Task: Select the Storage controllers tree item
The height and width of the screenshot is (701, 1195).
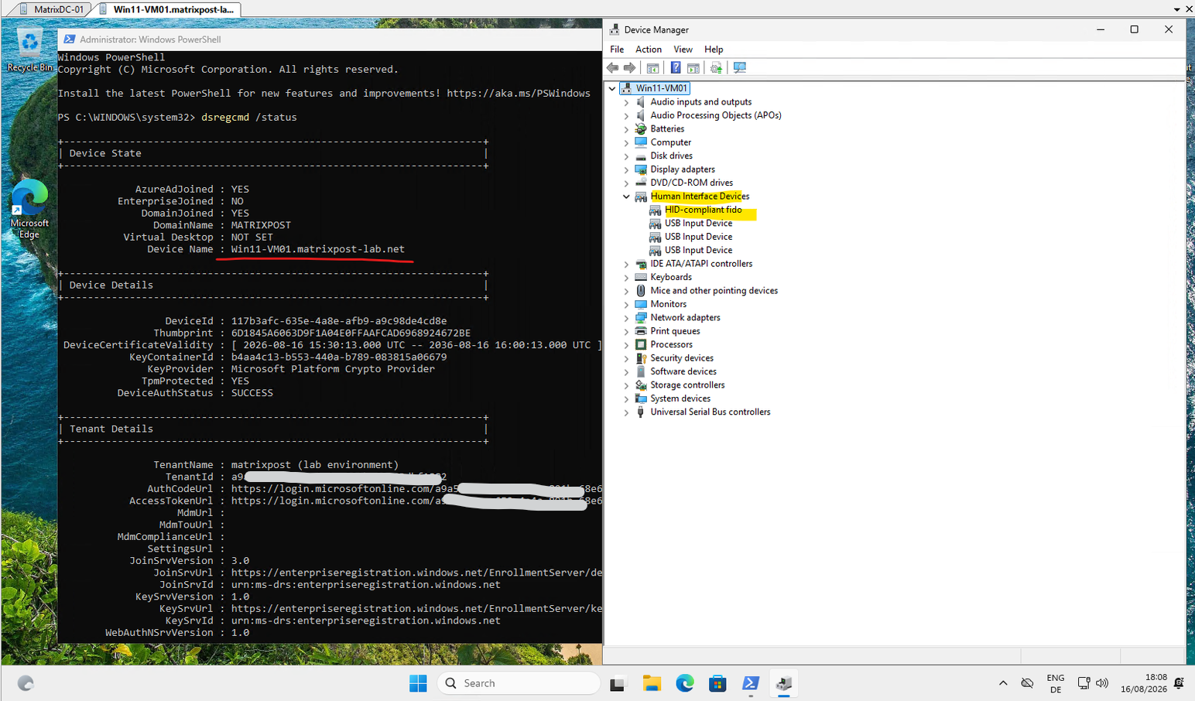Action: (x=687, y=385)
